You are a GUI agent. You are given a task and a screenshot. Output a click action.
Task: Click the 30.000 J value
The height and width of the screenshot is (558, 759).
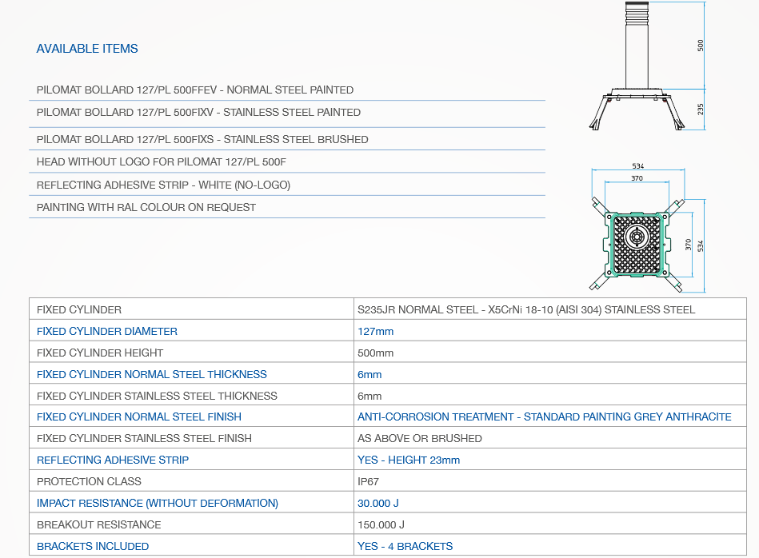(378, 503)
